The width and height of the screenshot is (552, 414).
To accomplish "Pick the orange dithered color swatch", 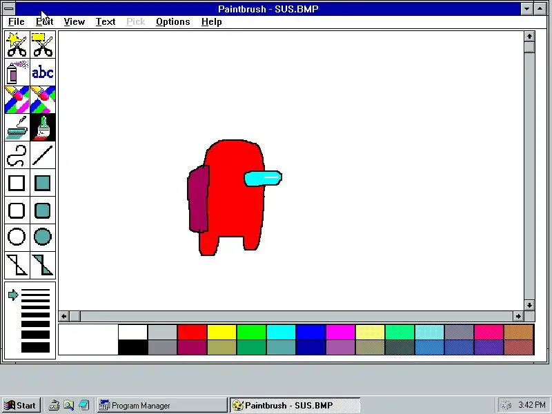I will click(x=519, y=333).
